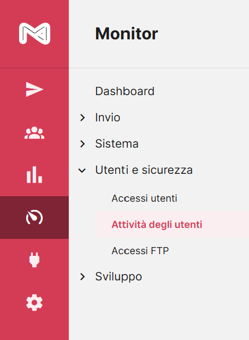Open the paper plane send section
The width and height of the screenshot is (249, 340).
(x=34, y=89)
